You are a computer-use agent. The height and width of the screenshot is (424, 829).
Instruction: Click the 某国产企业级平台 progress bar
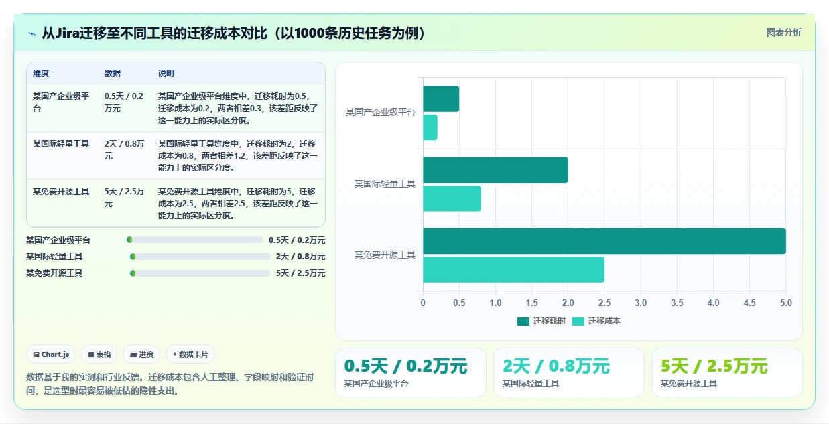[x=195, y=240]
